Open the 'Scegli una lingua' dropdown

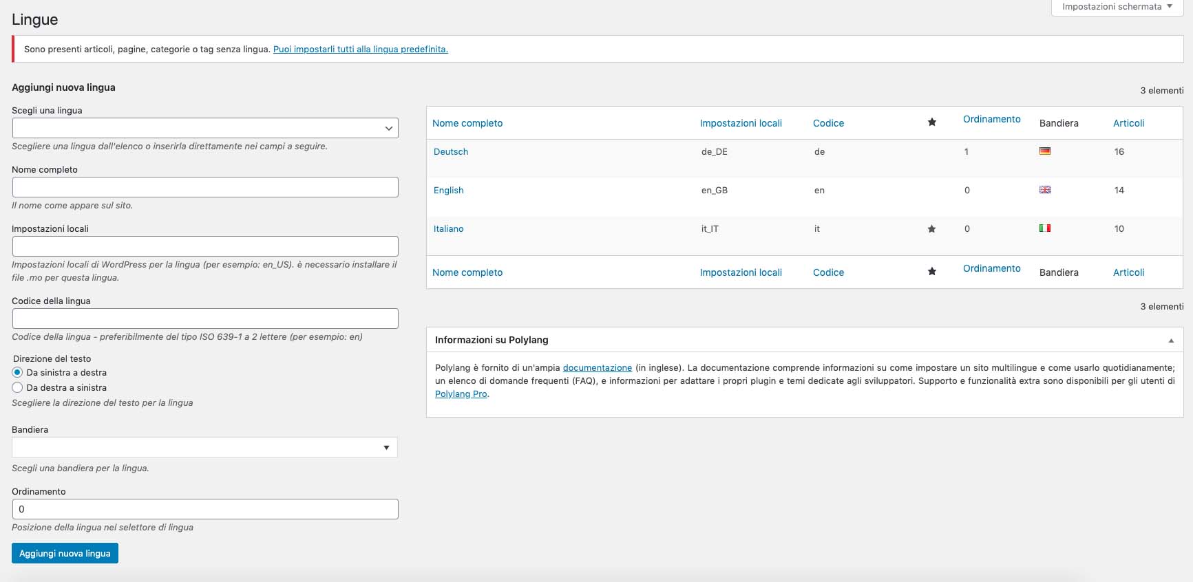tap(205, 128)
